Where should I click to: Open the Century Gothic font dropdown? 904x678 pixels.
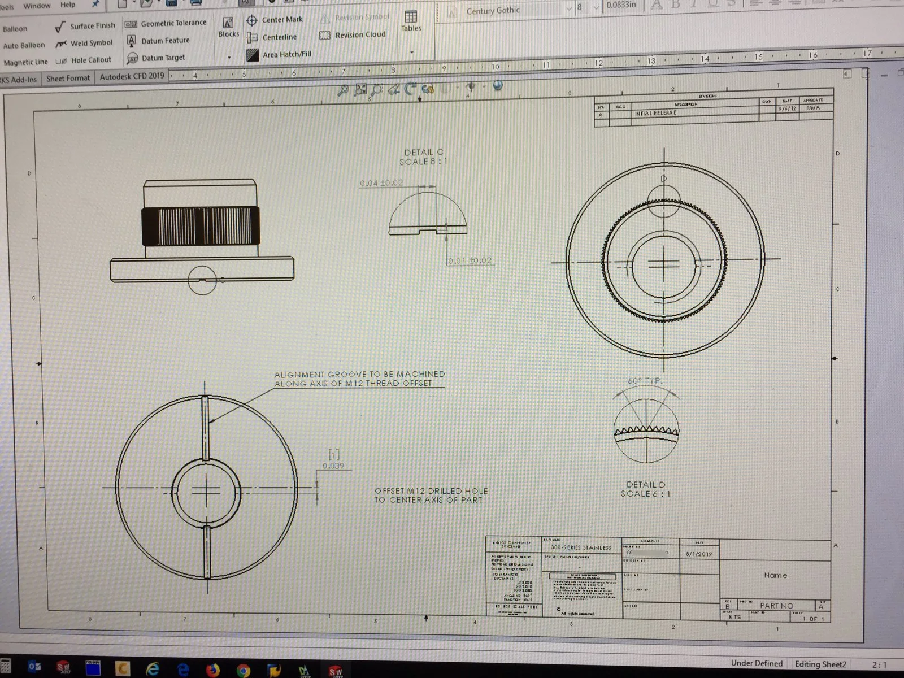pos(568,10)
